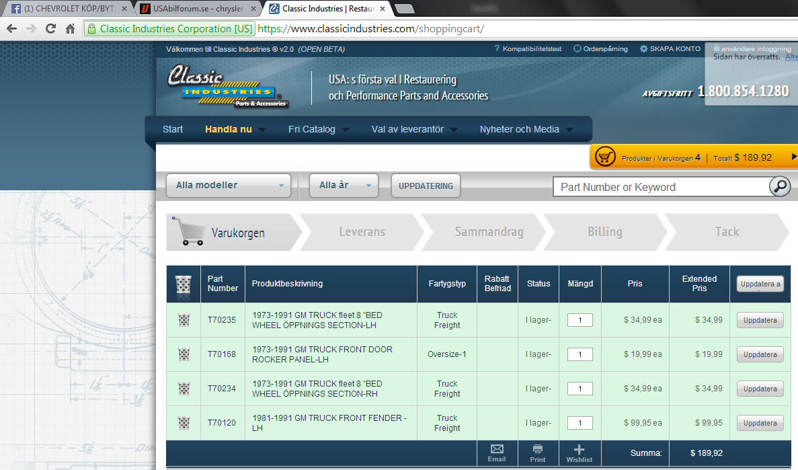Click Uppdatera button for the T70168 row
Viewport: 798px width, 470px height.
(x=760, y=354)
